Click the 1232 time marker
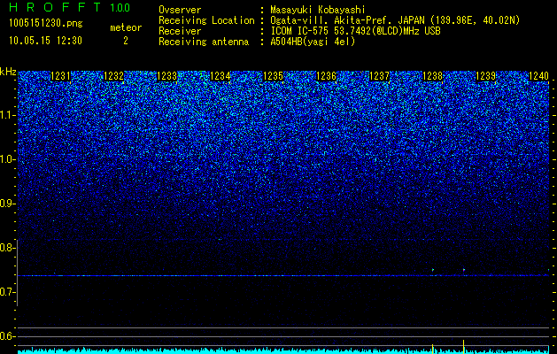 (x=113, y=76)
